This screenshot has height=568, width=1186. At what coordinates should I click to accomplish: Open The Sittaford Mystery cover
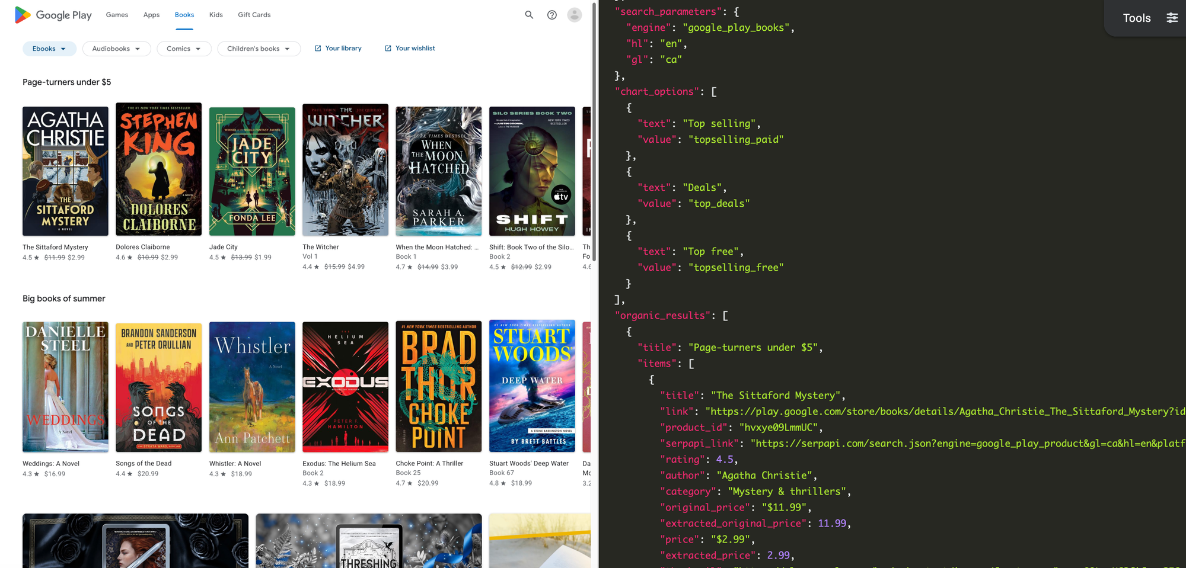click(x=65, y=171)
